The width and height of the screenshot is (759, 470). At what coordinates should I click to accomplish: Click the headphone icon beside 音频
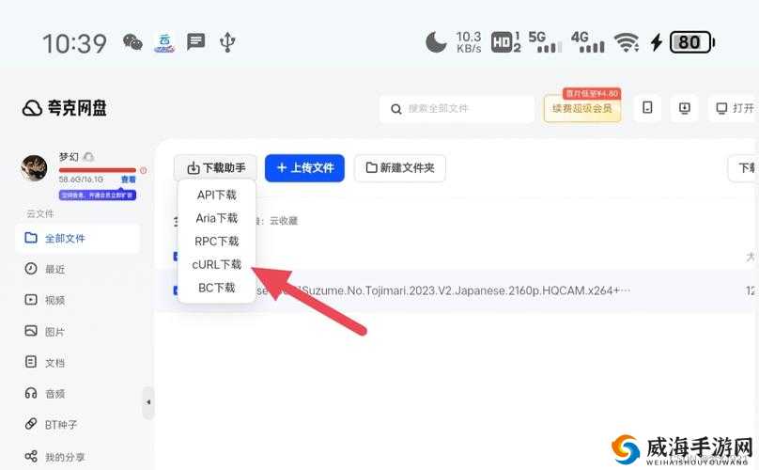point(31,393)
